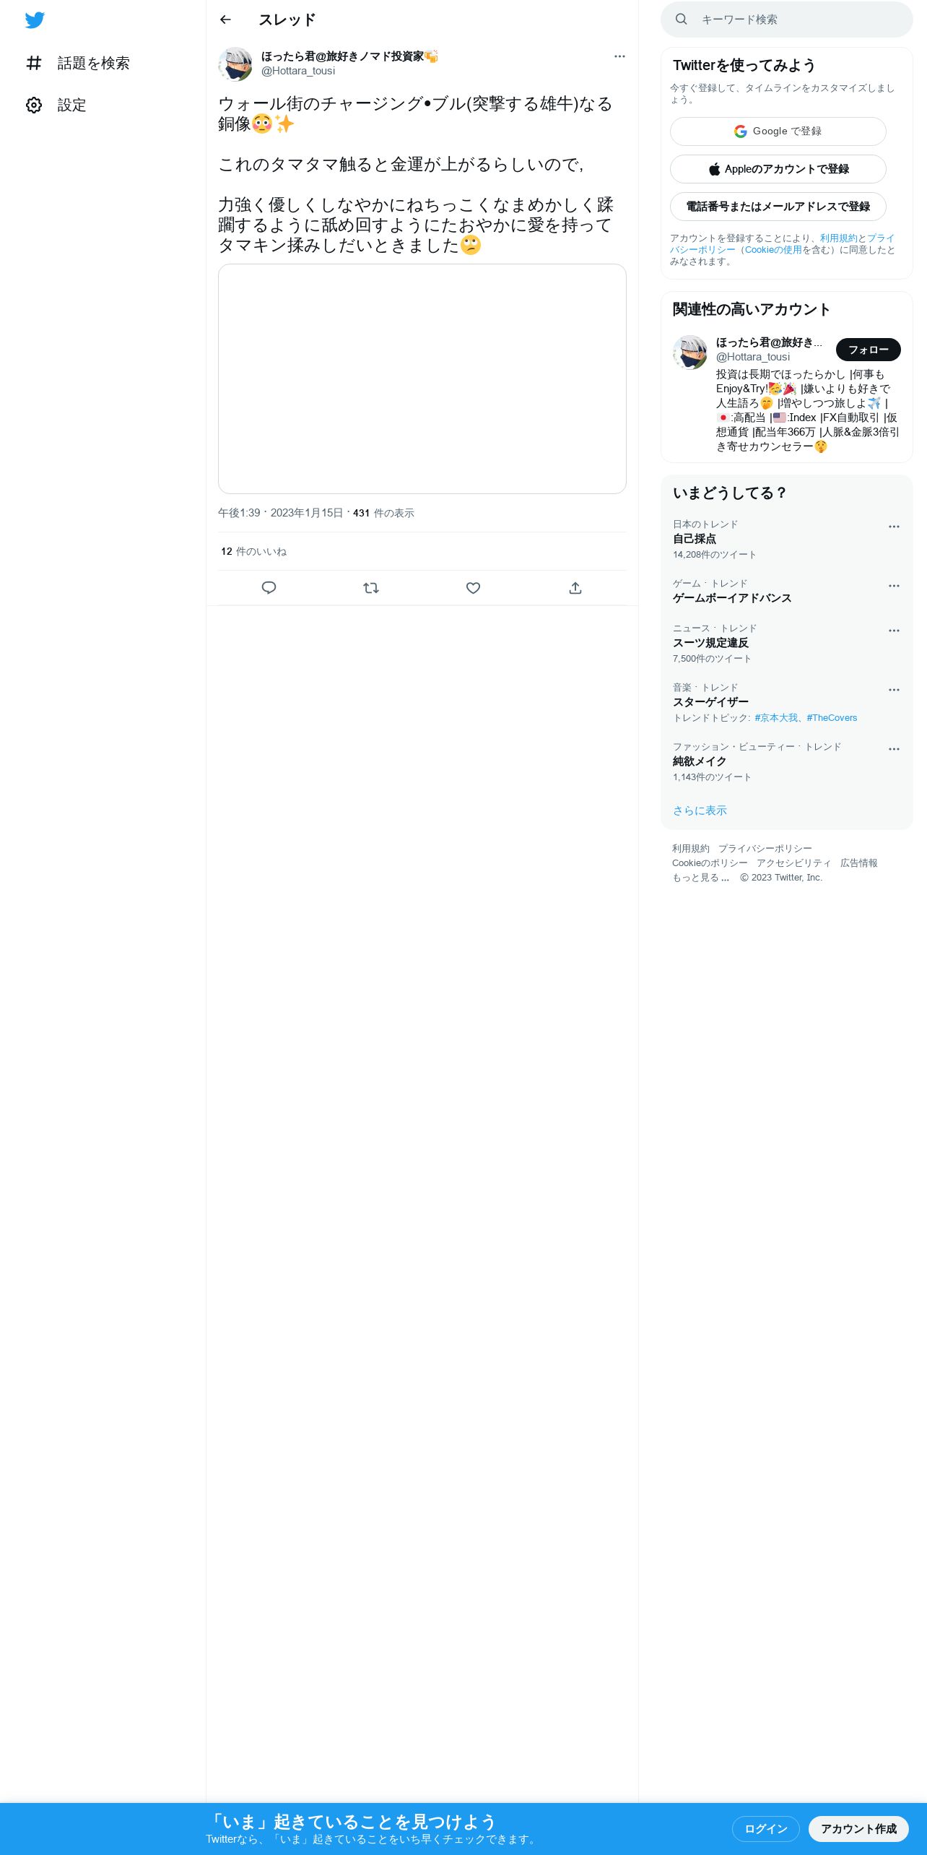Open more options for スーツ規定違反 trend
This screenshot has width=927, height=1855.
(x=894, y=631)
